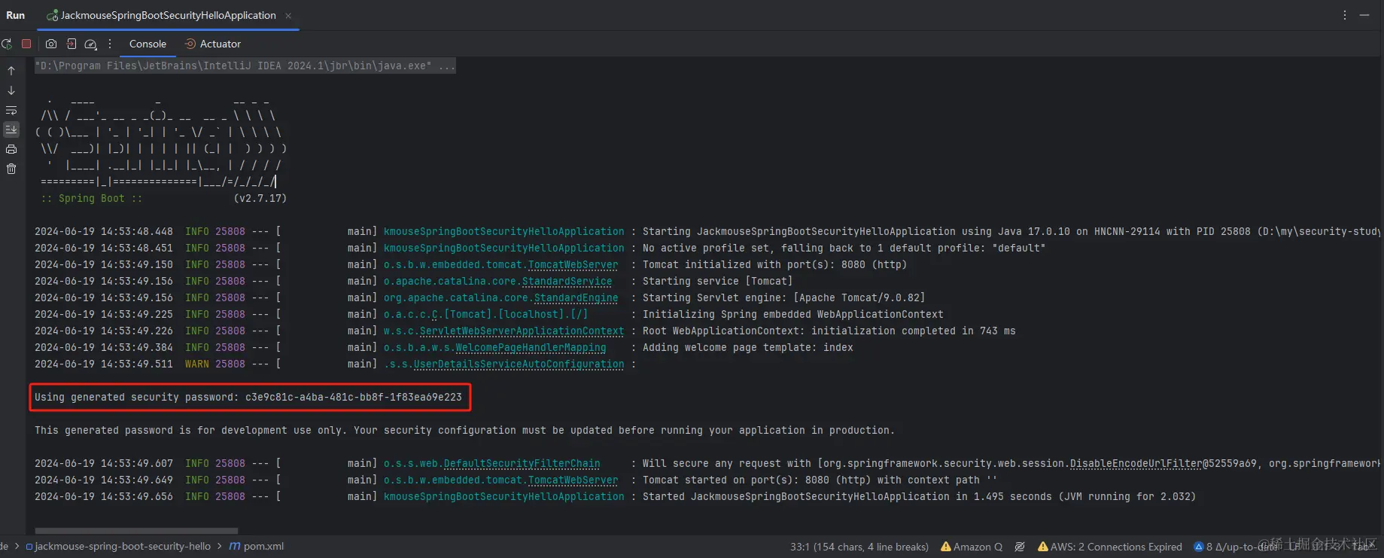Open TomcatWebServer link in 'Tomcat initialized' row

click(573, 265)
